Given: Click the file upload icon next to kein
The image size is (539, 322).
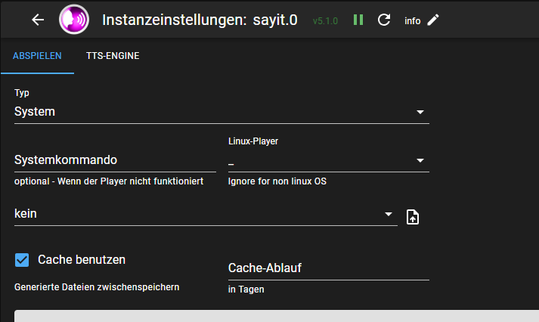Looking at the screenshot, I should tap(413, 217).
